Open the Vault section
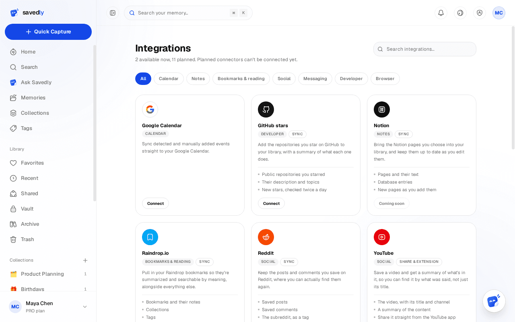Image resolution: width=515 pixels, height=322 pixels. coord(48,209)
